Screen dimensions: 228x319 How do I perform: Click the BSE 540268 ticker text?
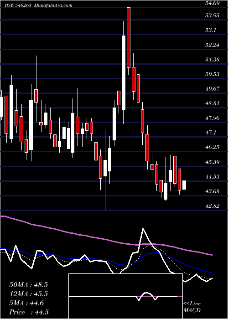pyautogui.click(x=19, y=5)
